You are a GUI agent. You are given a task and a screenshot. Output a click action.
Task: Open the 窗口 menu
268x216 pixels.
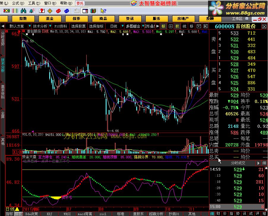point(50,3)
